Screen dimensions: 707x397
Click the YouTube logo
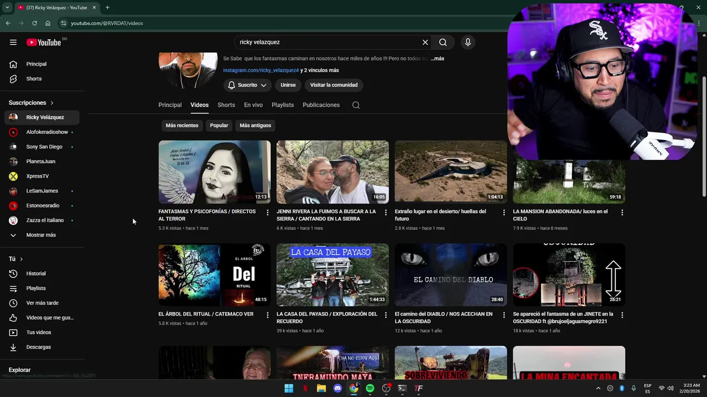44,42
